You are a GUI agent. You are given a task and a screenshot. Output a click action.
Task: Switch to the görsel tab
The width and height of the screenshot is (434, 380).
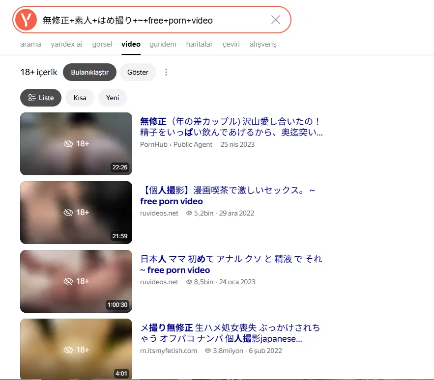102,44
